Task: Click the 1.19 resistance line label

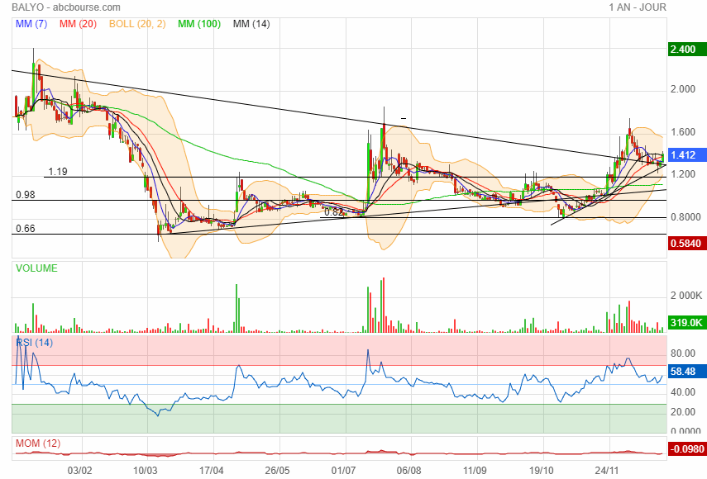Action: (x=58, y=172)
